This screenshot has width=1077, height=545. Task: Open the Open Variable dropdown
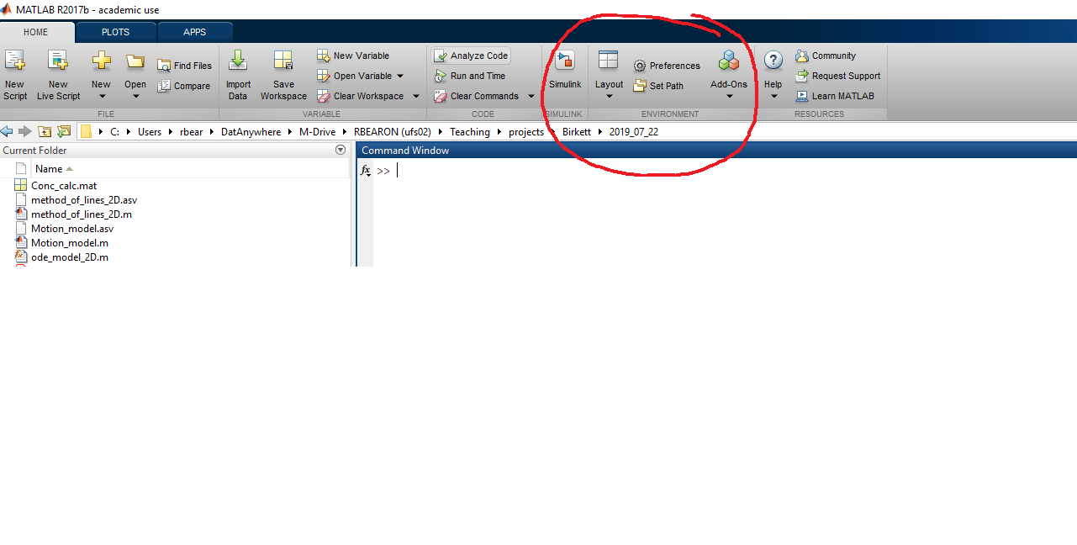tap(361, 76)
